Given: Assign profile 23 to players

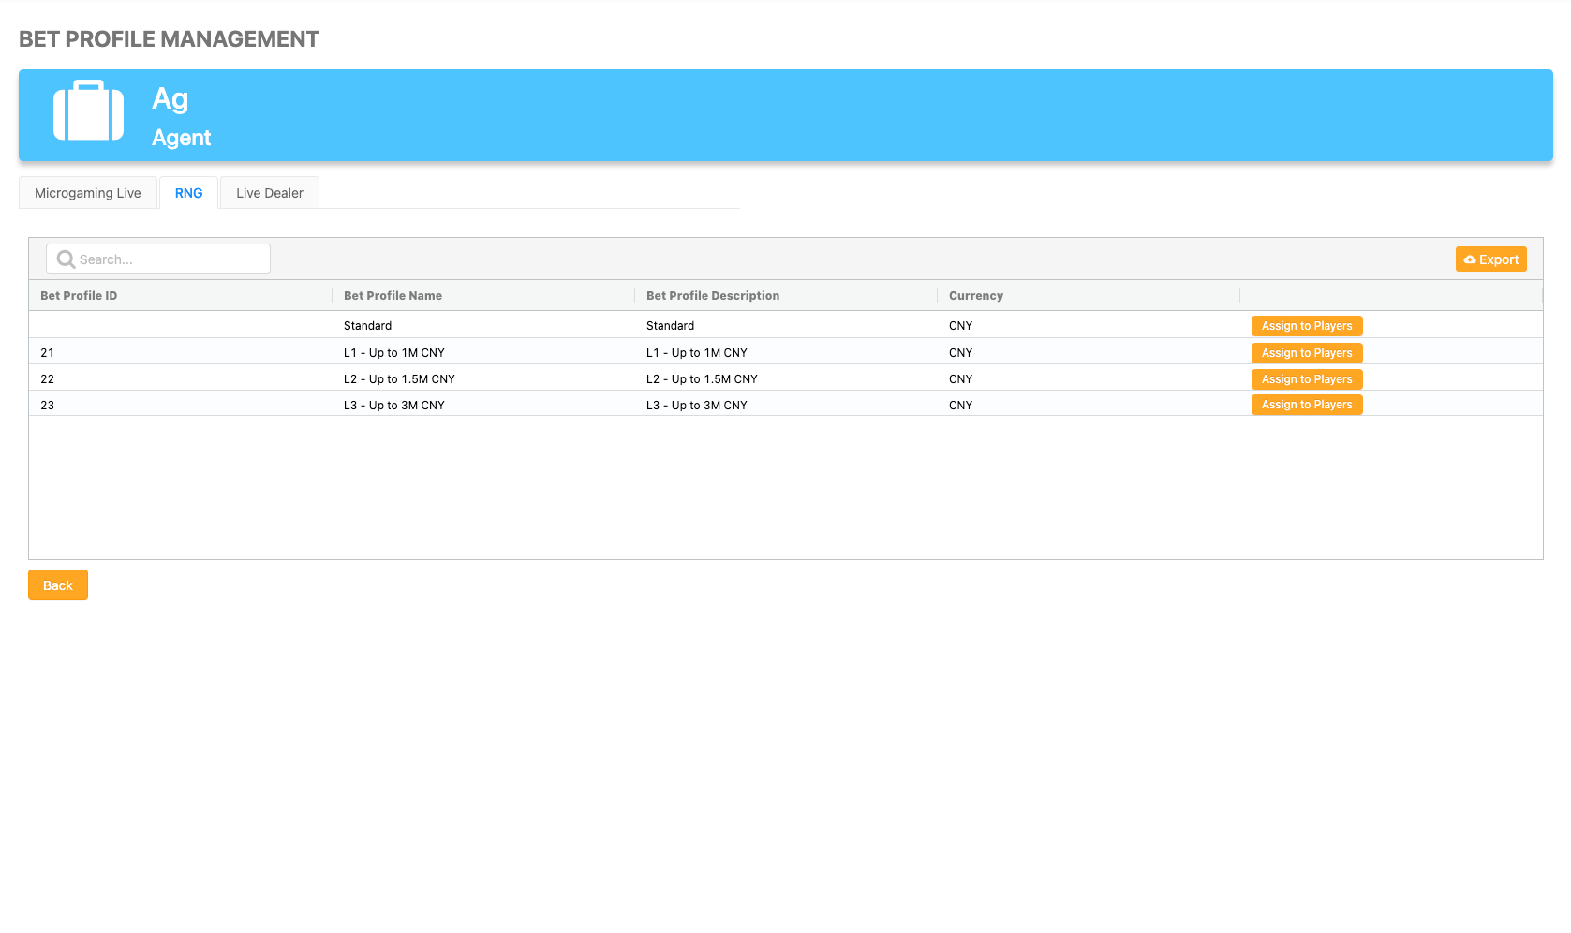Looking at the screenshot, I should click(x=1306, y=405).
